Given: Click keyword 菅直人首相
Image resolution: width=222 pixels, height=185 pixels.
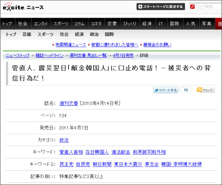Looking at the screenshot, I should pos(71,152).
